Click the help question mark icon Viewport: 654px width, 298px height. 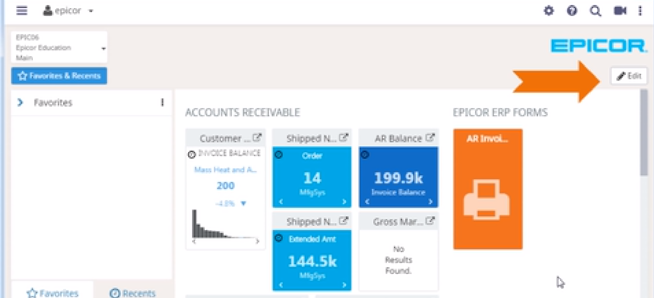tap(572, 11)
